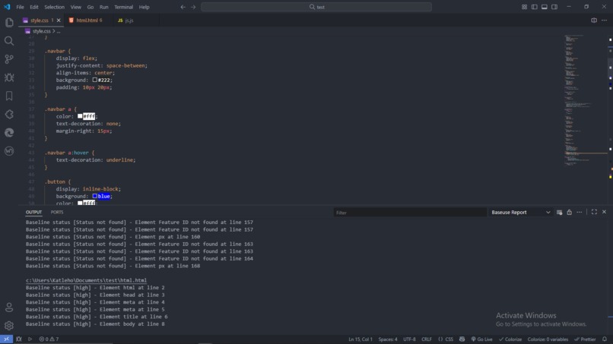
Task: Split the editor to the right
Action: coord(594,21)
